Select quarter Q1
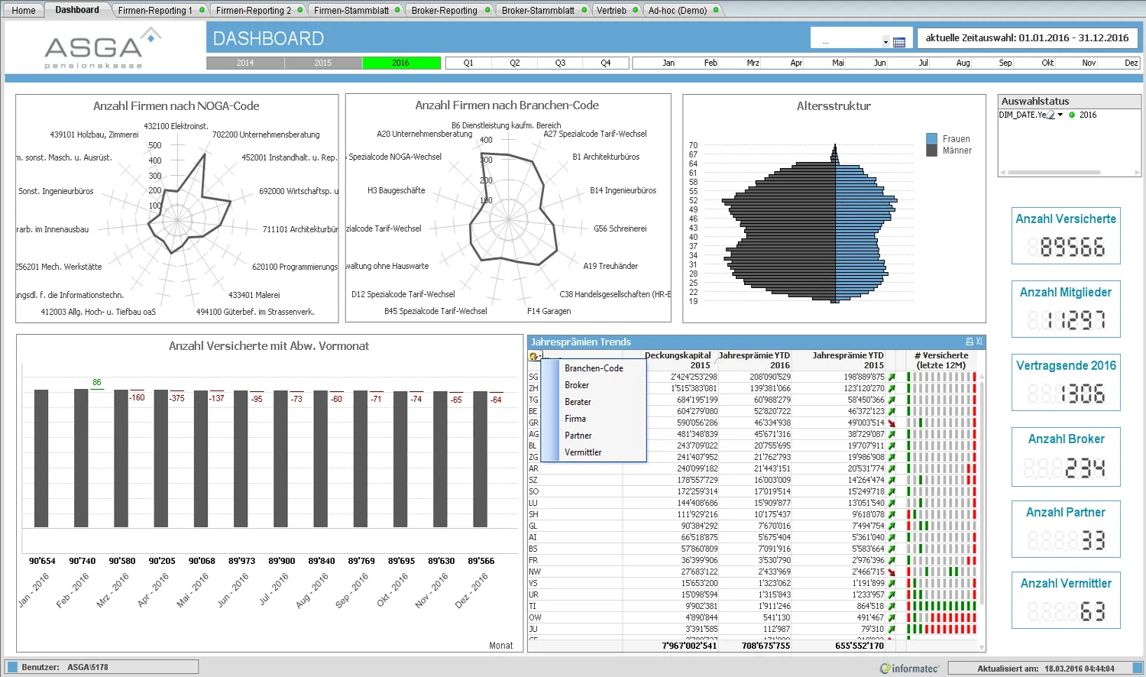Image resolution: width=1146 pixels, height=677 pixels. 468,63
